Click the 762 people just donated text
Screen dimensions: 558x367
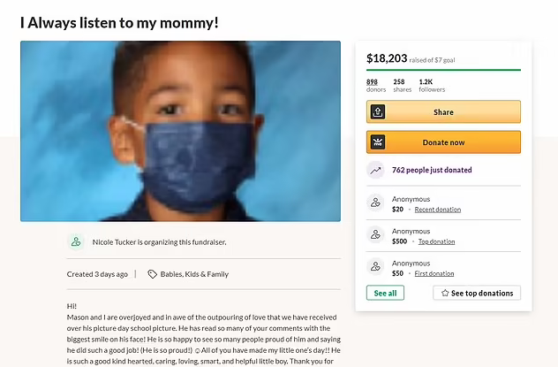pos(432,170)
